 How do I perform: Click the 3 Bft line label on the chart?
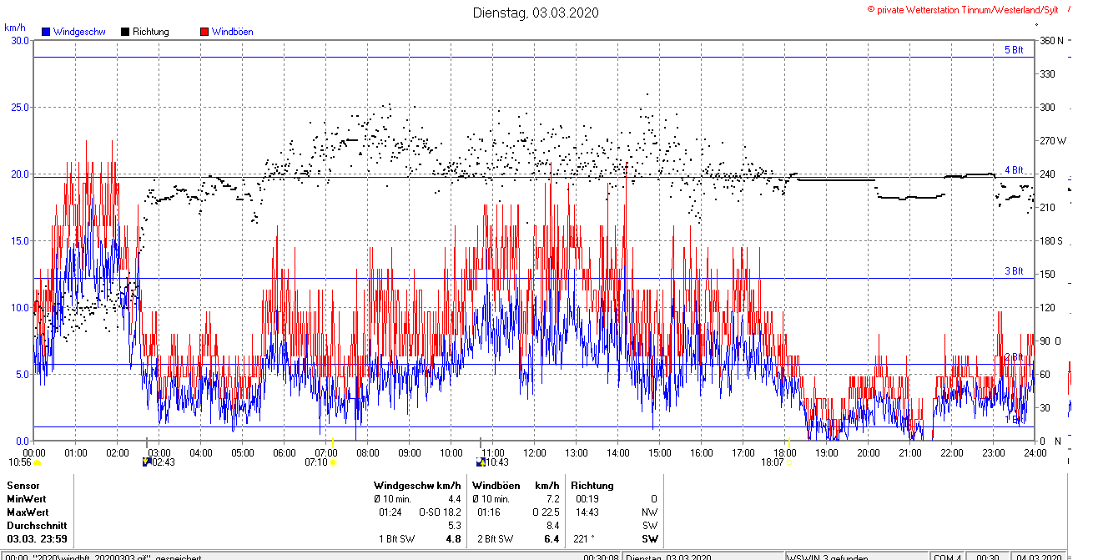tap(1014, 271)
